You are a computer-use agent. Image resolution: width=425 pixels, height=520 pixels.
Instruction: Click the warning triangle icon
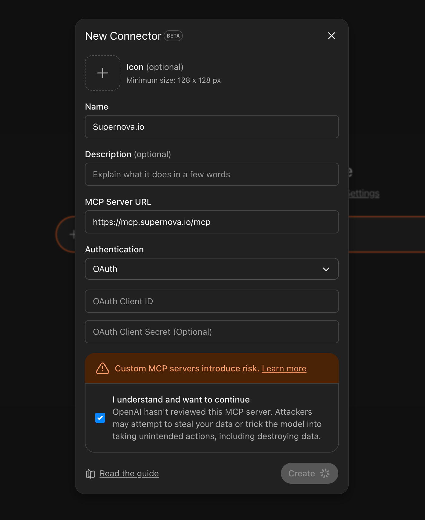[103, 368]
